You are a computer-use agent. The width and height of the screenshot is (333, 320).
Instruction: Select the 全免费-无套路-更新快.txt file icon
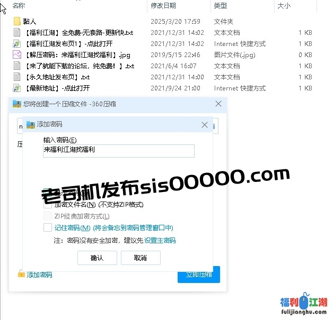pyautogui.click(x=17, y=32)
